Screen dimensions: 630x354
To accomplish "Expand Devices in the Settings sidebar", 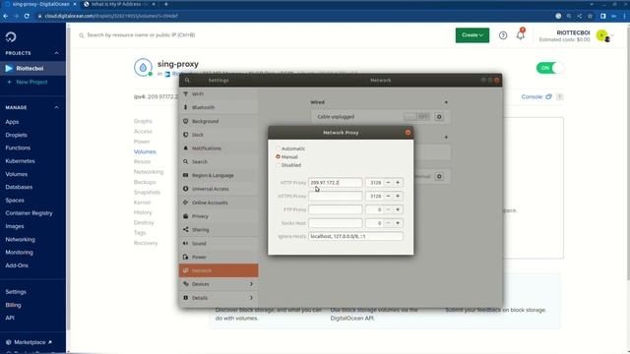I will pyautogui.click(x=219, y=284).
